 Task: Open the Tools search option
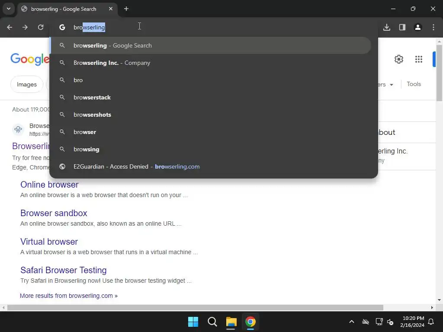(x=414, y=84)
